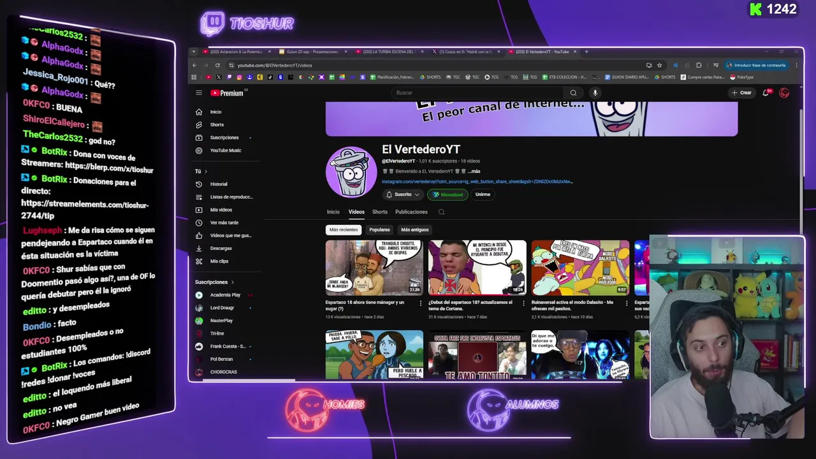Go back with browser back arrow
Image resolution: width=816 pixels, height=459 pixels.
pos(195,65)
